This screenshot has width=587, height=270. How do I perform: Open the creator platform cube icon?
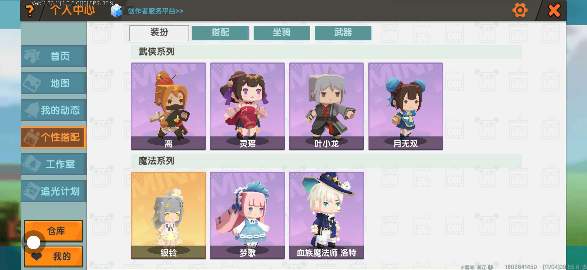(116, 11)
